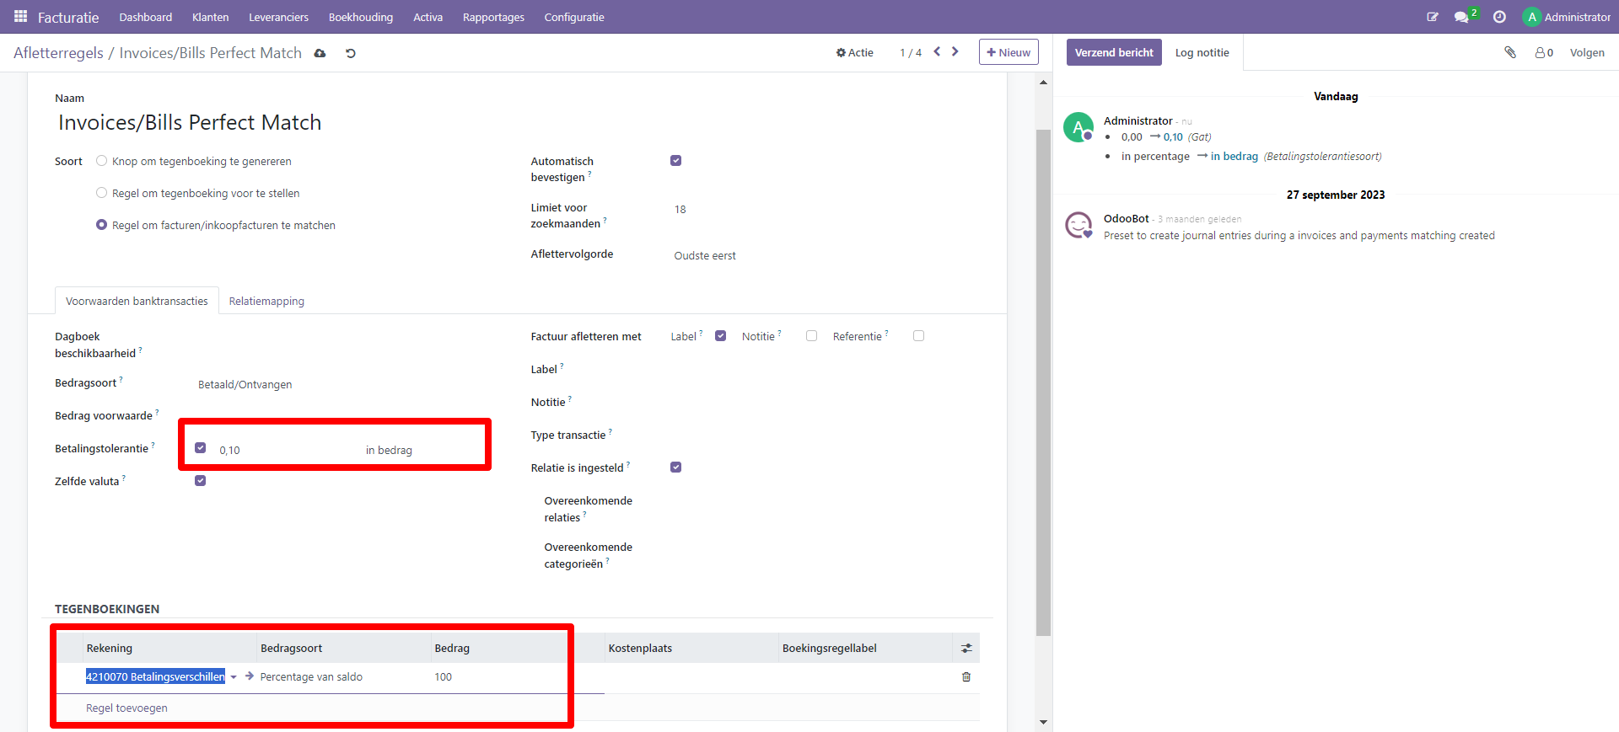
Task: Open the apps grid menu icon
Action: [x=20, y=17]
